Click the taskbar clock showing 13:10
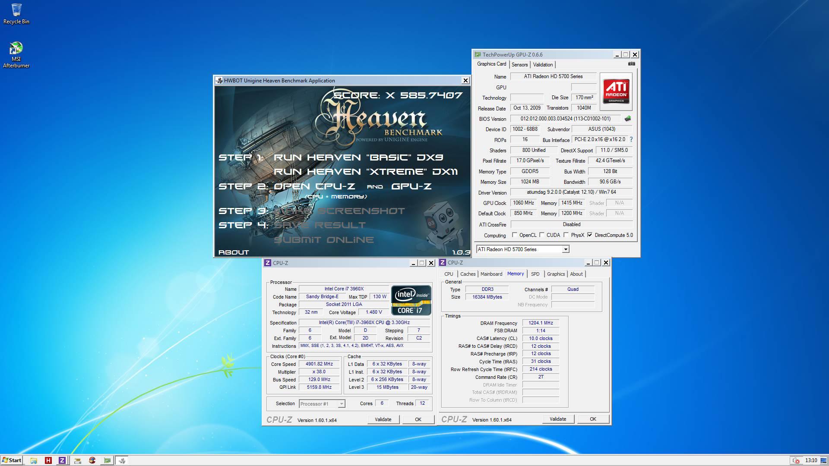 click(x=811, y=460)
